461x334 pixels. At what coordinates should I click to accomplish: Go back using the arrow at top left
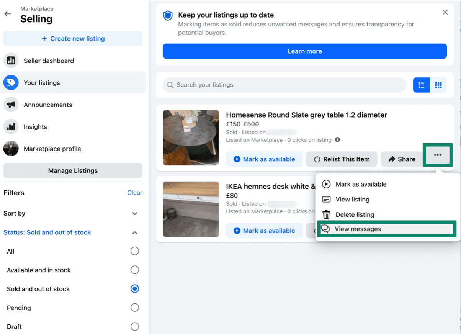[x=8, y=14]
